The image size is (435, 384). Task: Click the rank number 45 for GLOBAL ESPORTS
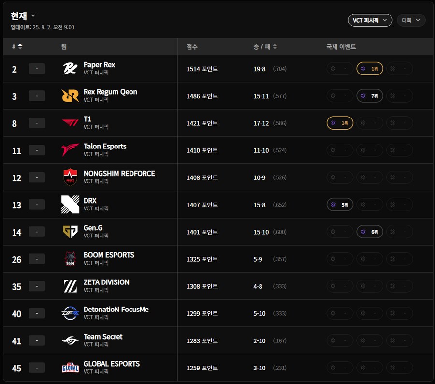coord(16,369)
